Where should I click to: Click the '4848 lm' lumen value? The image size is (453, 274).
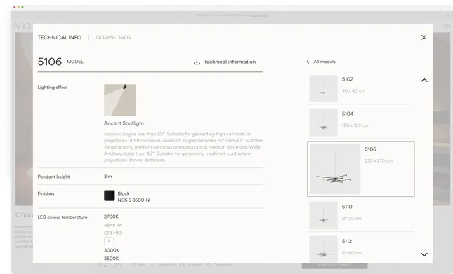click(x=112, y=225)
